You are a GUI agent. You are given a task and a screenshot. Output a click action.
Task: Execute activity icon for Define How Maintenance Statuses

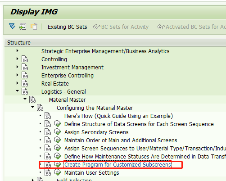[x=58, y=156]
